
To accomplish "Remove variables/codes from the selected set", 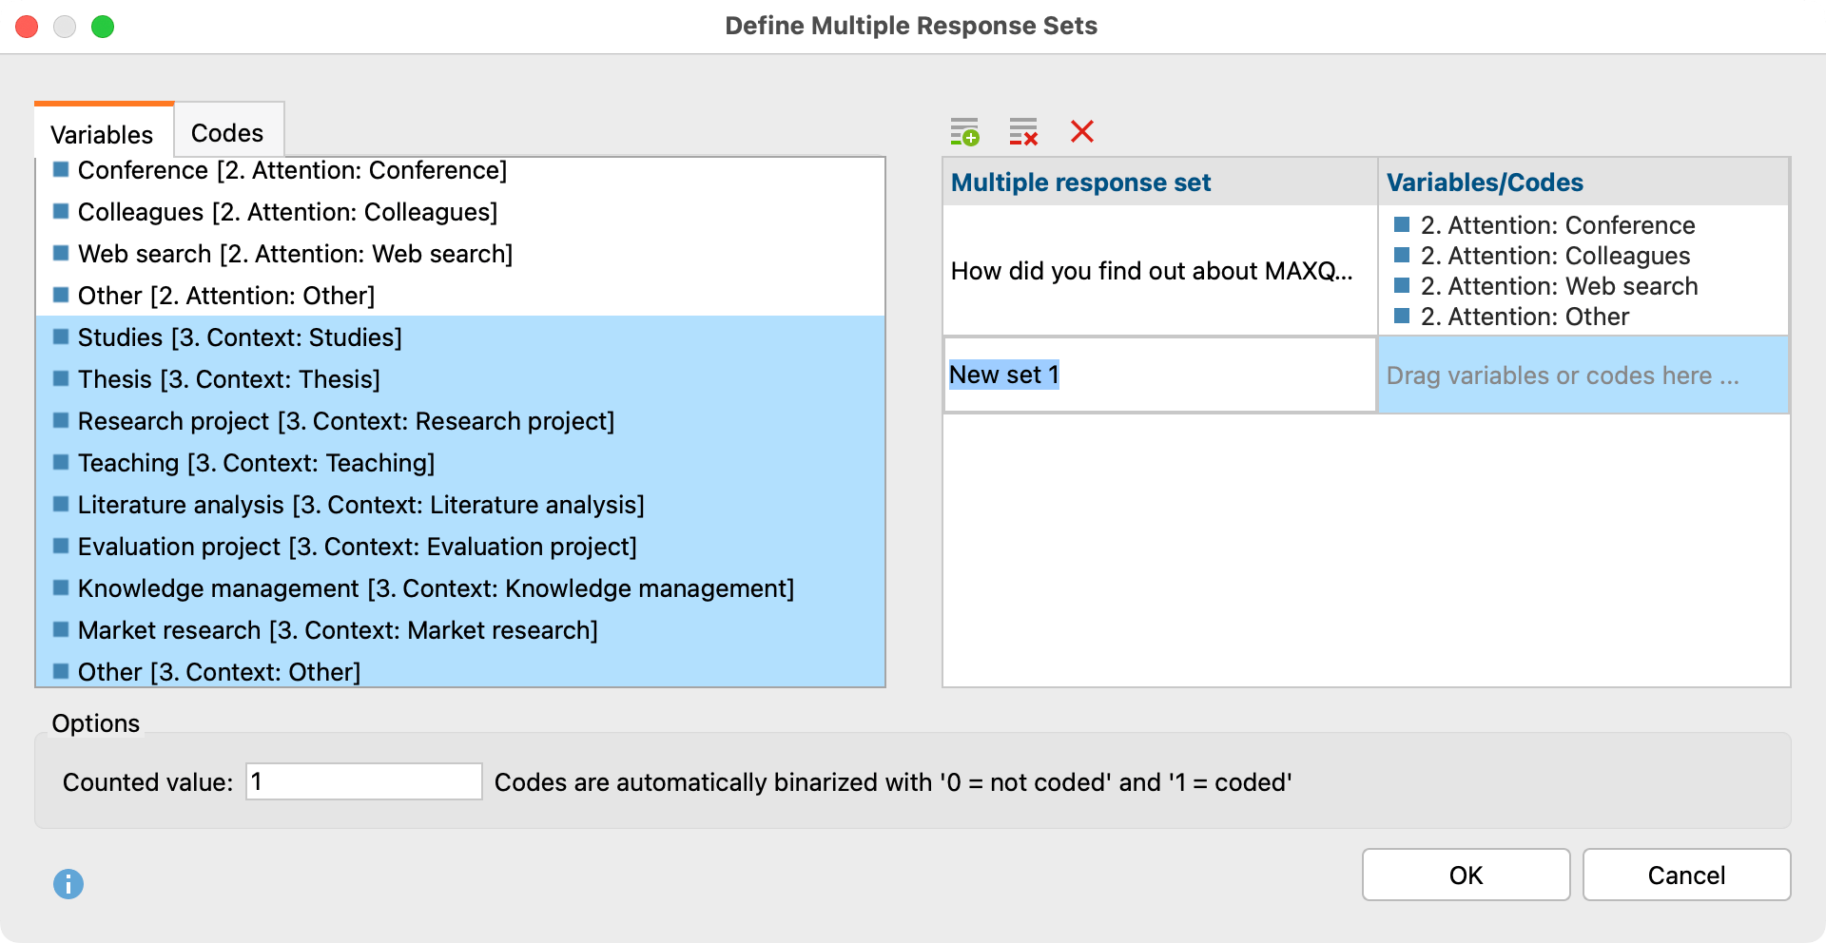I will point(1023,133).
